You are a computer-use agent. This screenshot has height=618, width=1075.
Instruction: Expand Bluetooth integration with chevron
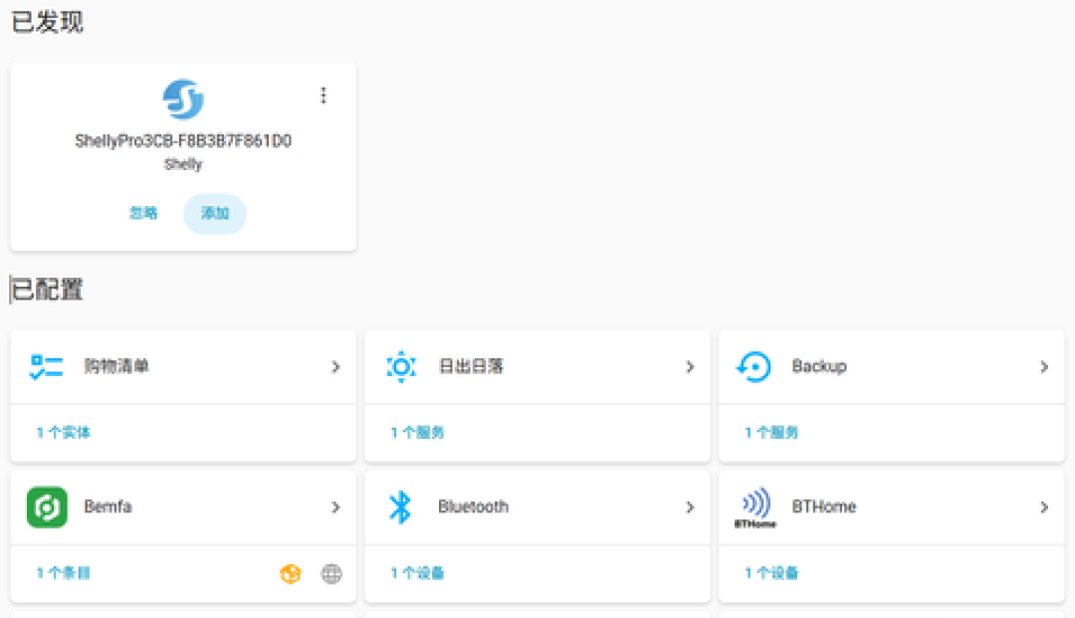point(690,507)
